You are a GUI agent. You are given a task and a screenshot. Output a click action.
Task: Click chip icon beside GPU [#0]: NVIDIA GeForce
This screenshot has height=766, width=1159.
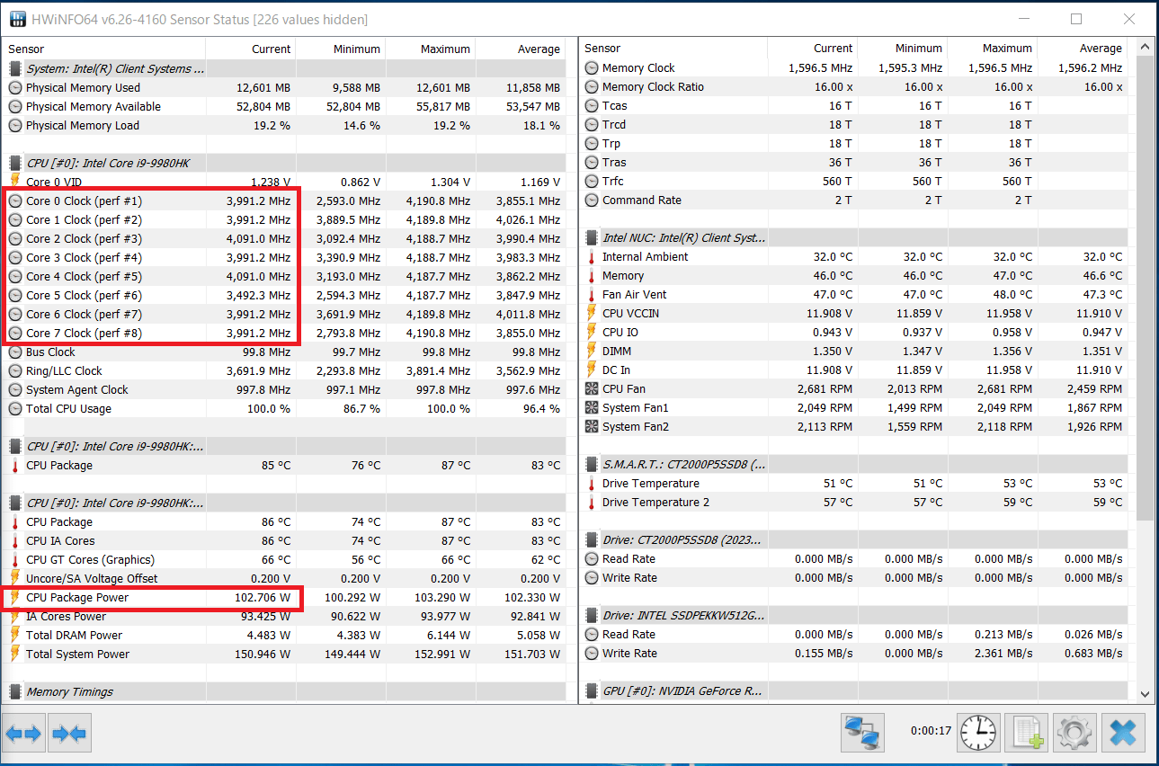(x=592, y=691)
